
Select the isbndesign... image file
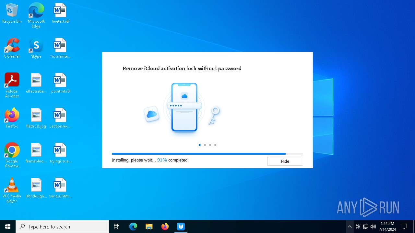36,188
